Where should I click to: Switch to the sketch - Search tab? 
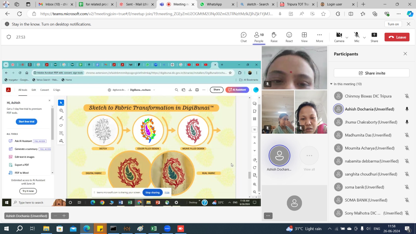pyautogui.click(x=257, y=4)
